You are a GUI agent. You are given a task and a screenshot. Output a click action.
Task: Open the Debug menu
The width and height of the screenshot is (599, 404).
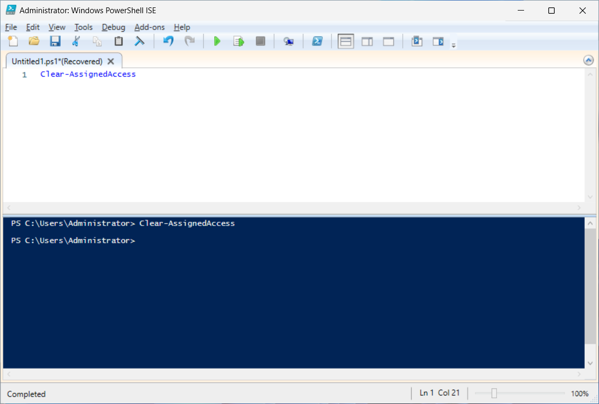pyautogui.click(x=113, y=27)
